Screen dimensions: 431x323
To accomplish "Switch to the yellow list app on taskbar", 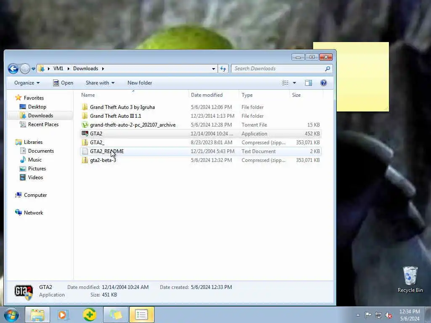I will 141,315.
